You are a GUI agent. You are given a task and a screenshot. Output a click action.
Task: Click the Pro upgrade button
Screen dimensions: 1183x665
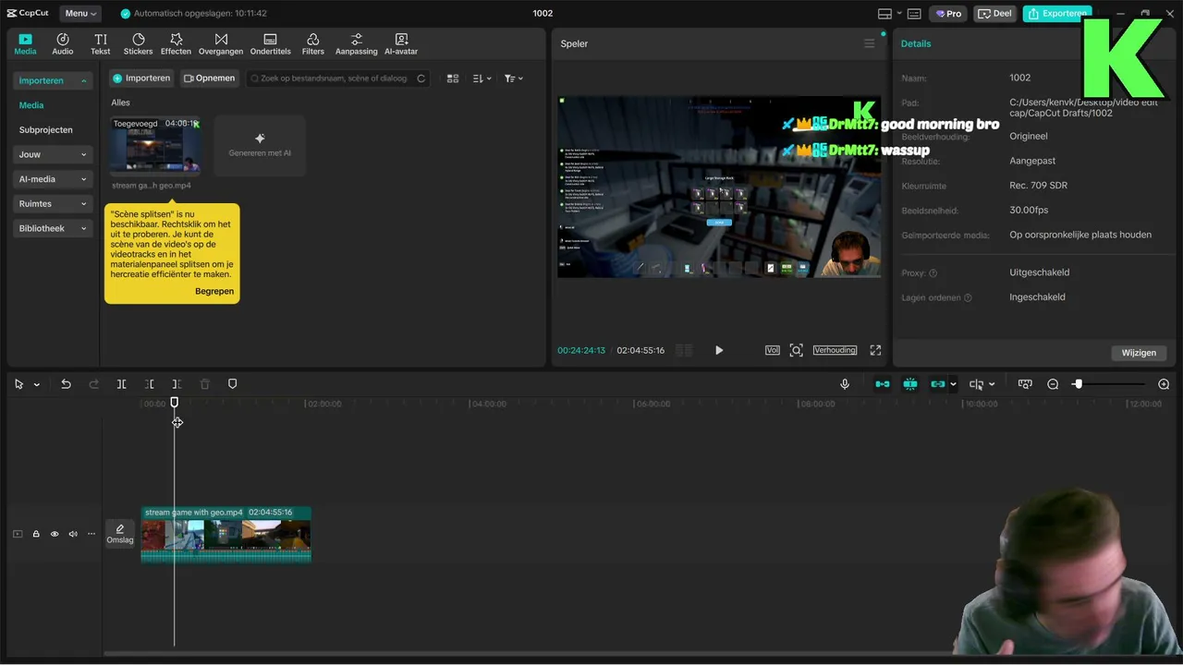click(948, 13)
